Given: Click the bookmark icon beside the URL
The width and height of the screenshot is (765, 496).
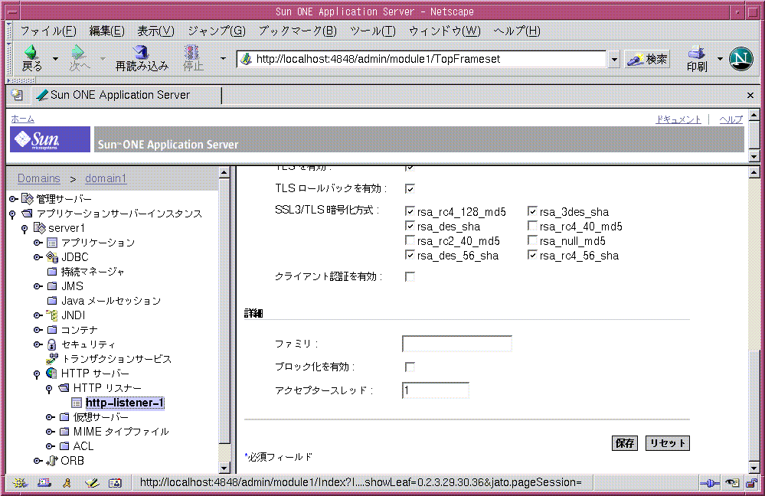Looking at the screenshot, I should (x=247, y=59).
